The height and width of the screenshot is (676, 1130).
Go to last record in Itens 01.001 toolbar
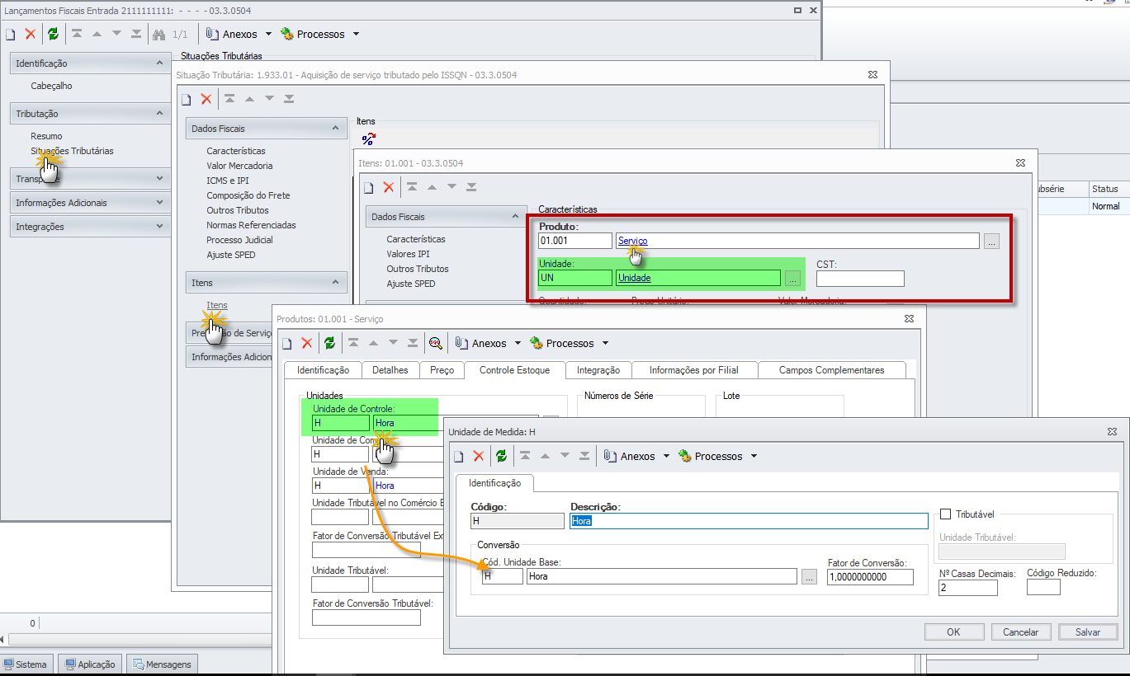471,188
